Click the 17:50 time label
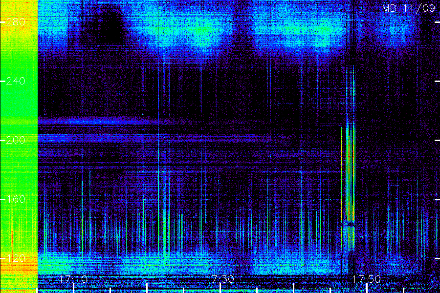The height and width of the screenshot is (293, 440). (x=367, y=279)
